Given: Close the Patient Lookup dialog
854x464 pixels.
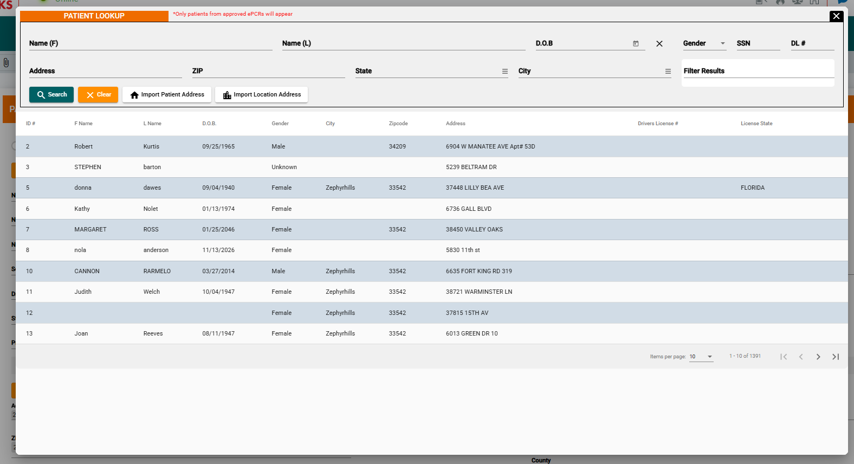Looking at the screenshot, I should click(x=836, y=16).
